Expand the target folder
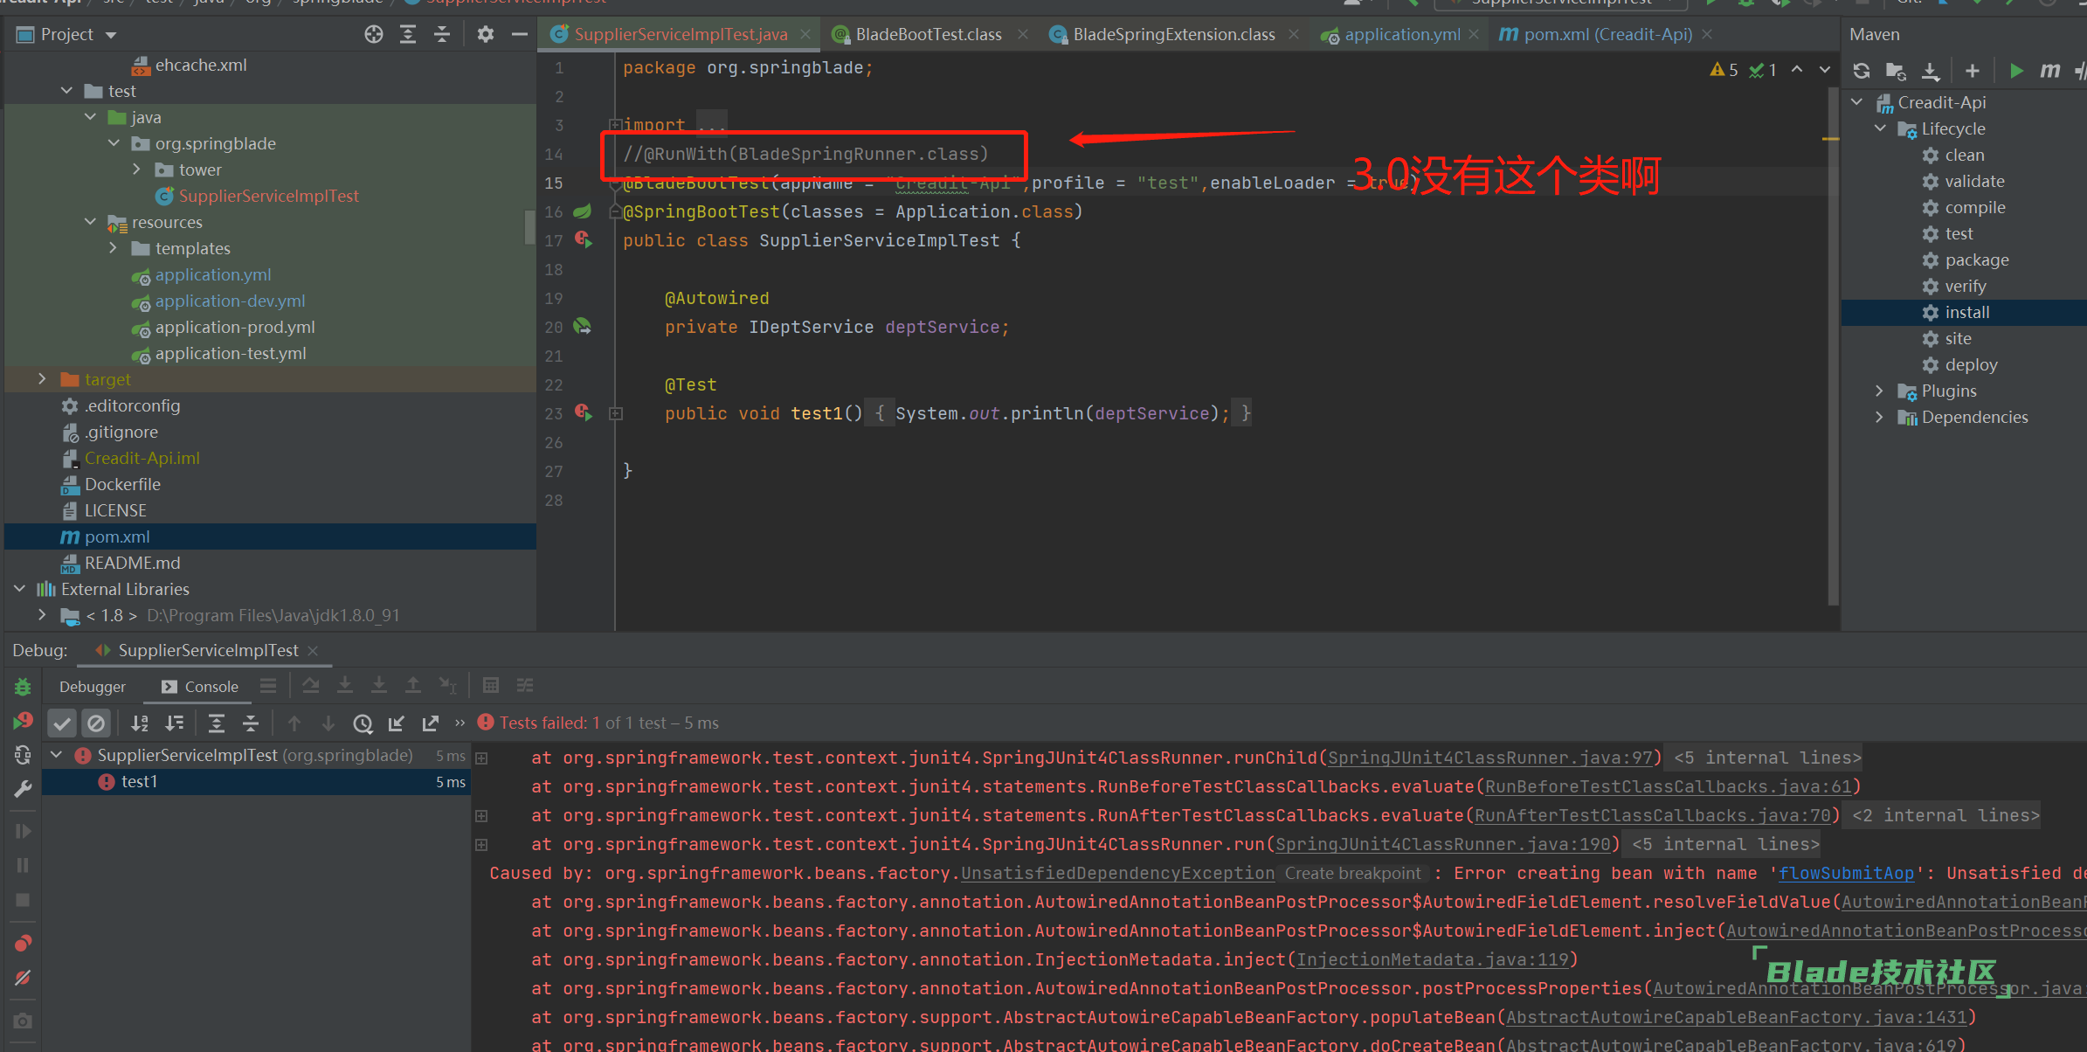The width and height of the screenshot is (2087, 1052). (x=43, y=379)
